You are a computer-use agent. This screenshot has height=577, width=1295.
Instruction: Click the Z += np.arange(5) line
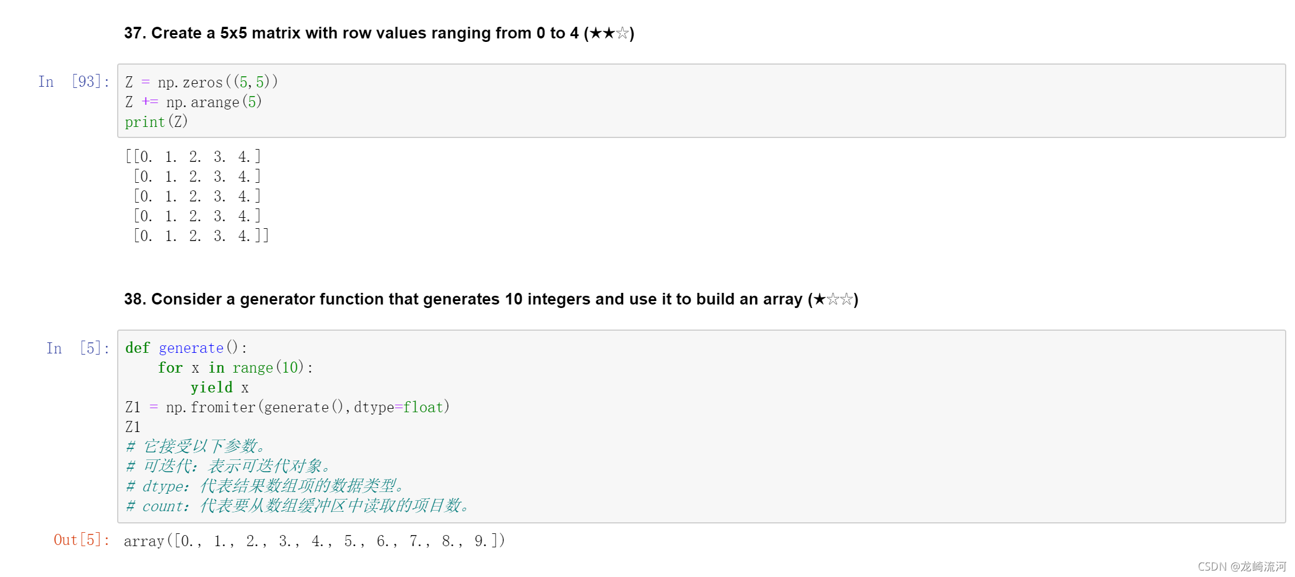[x=193, y=102]
